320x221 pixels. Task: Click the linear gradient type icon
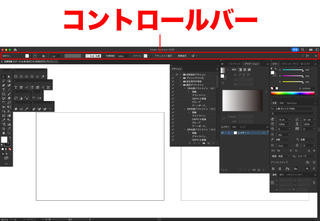(240, 69)
